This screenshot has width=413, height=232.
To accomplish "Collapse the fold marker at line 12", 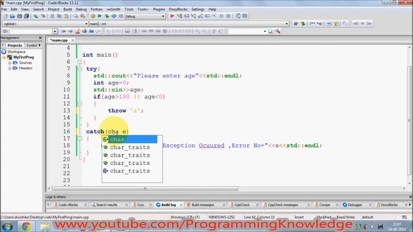I will [80, 104].
